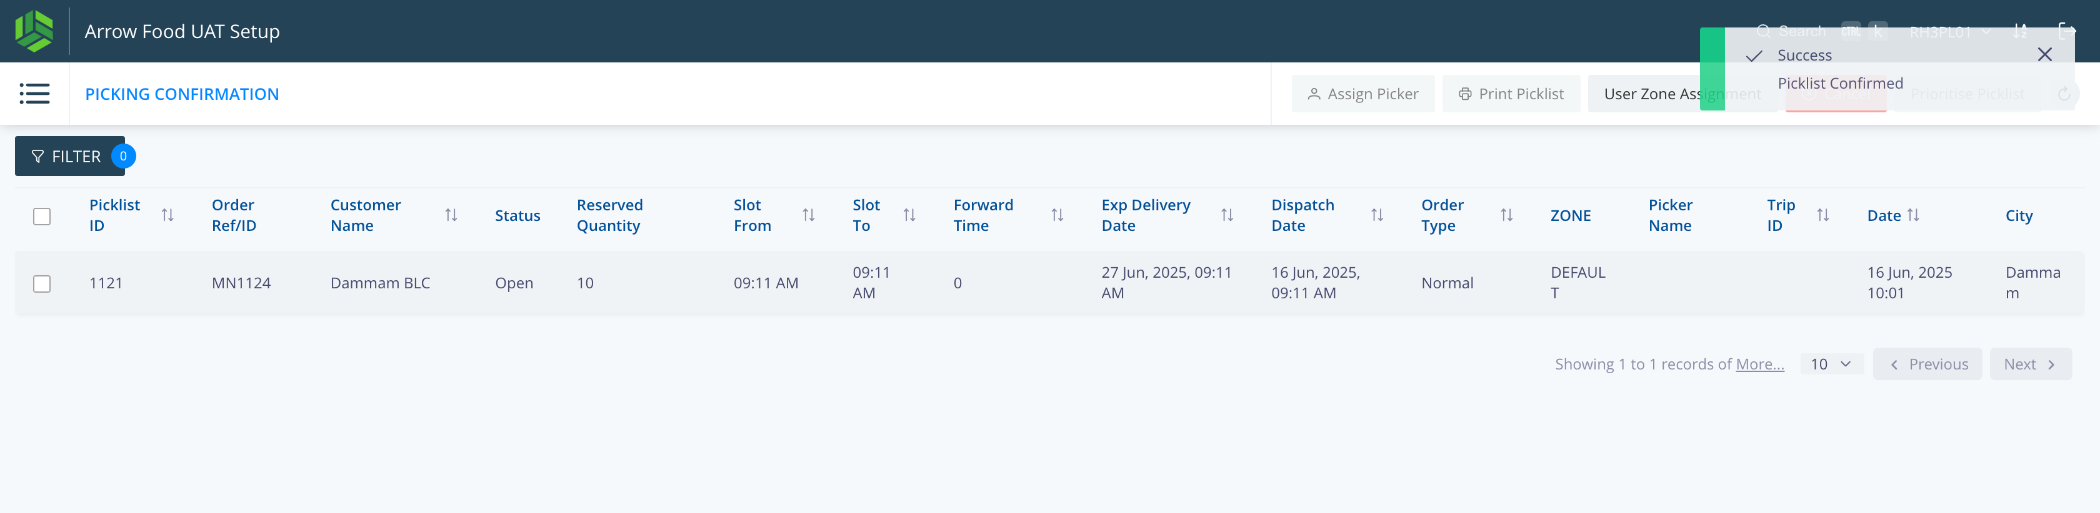Go to the Next page
Viewport: 2100px width, 513px height.
pyautogui.click(x=2030, y=364)
